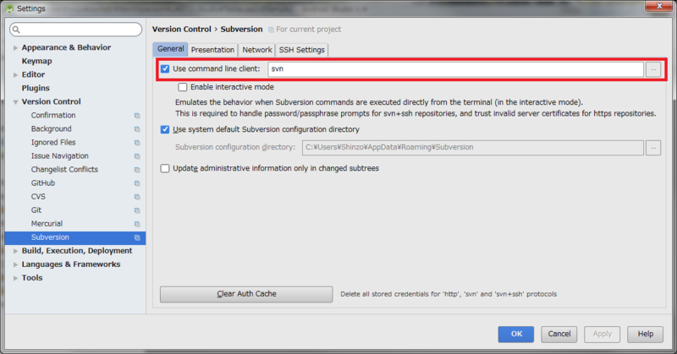Expand Languages & Frameworks section
This screenshot has width=677, height=354.
coord(15,264)
